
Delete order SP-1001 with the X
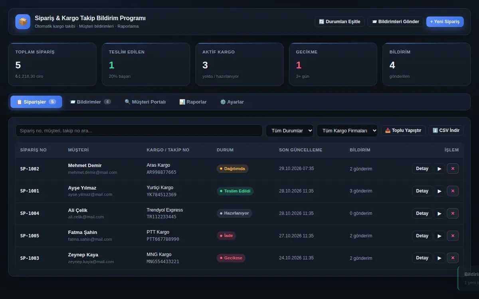(x=453, y=191)
